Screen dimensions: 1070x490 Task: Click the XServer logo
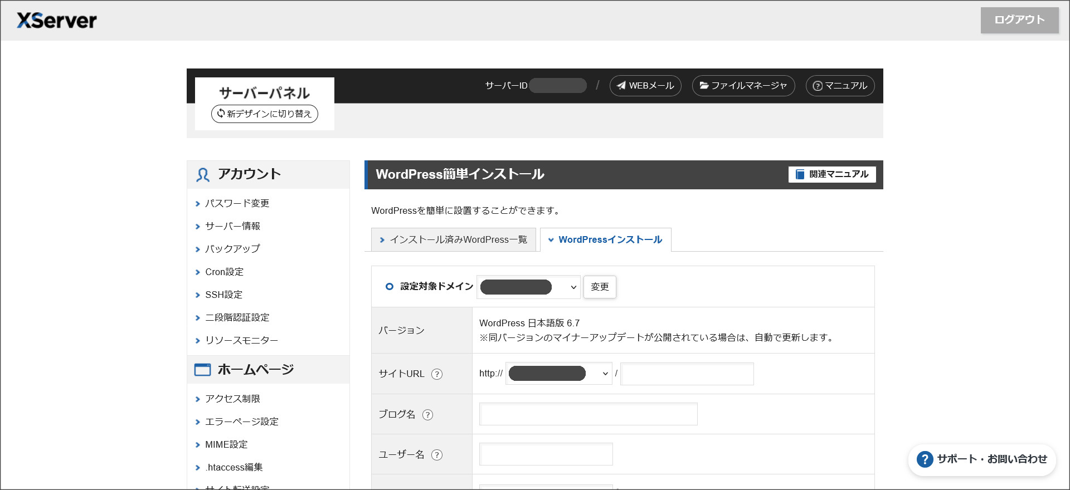pyautogui.click(x=57, y=21)
